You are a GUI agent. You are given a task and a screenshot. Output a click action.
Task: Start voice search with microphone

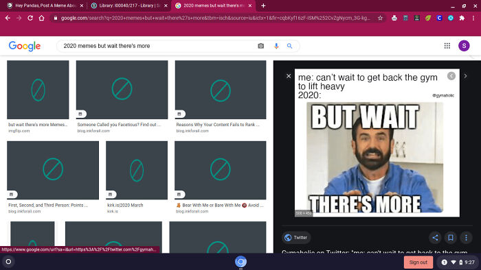tap(276, 46)
